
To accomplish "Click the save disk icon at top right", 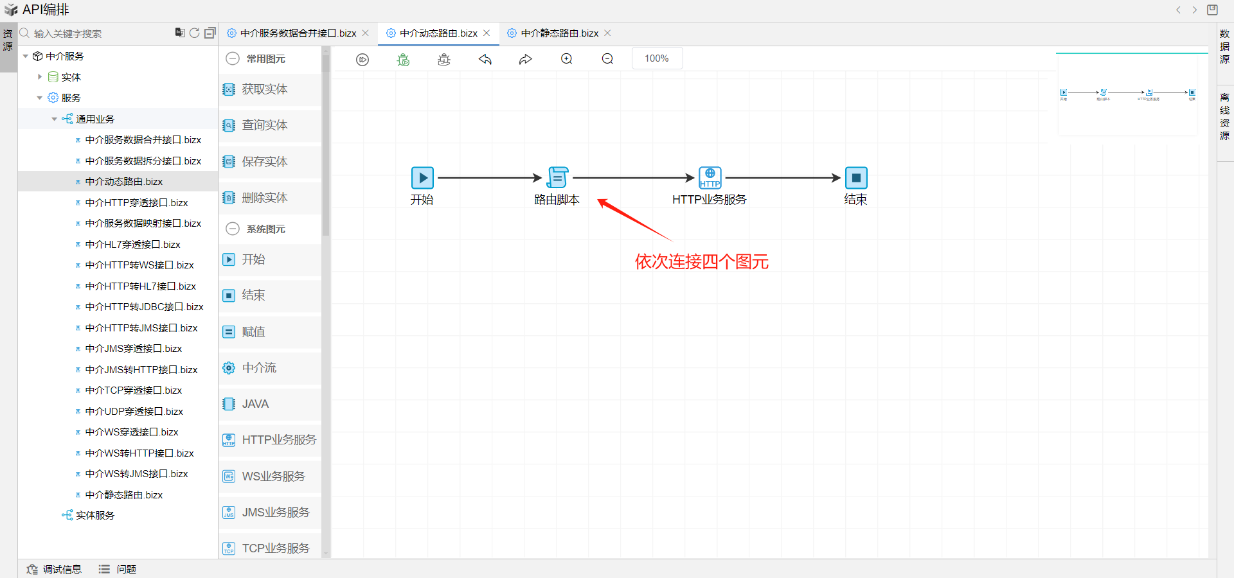I will [1212, 10].
